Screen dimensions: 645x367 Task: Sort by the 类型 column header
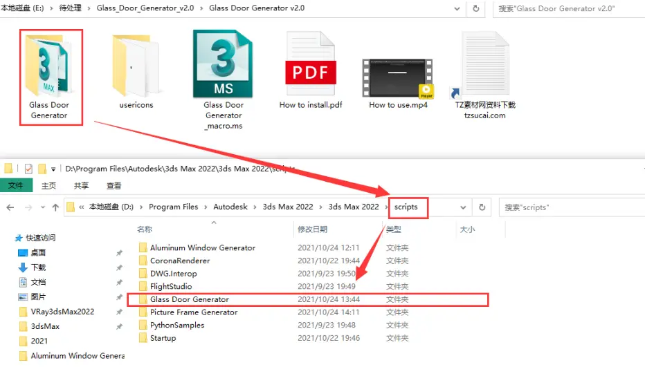(x=394, y=229)
